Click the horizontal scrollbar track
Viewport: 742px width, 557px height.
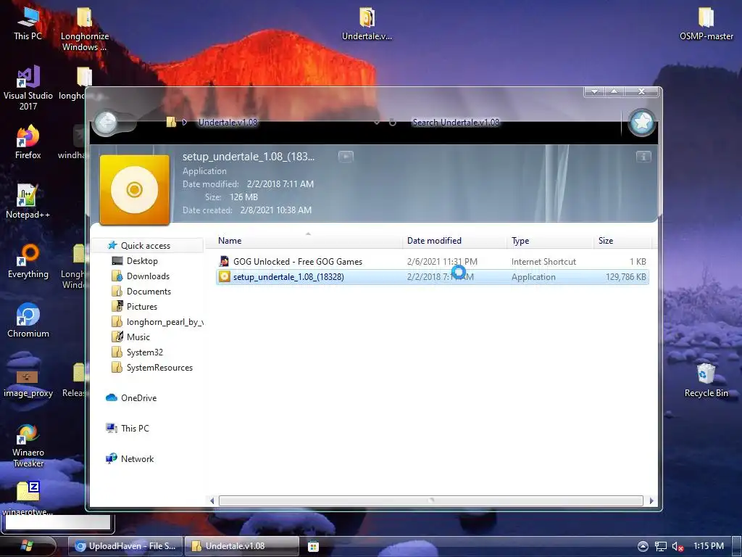click(431, 500)
